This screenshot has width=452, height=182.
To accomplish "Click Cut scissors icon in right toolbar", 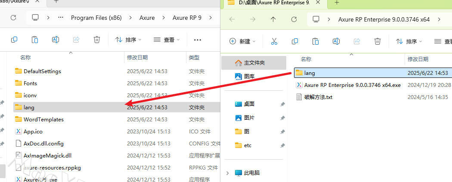I will (x=274, y=41).
